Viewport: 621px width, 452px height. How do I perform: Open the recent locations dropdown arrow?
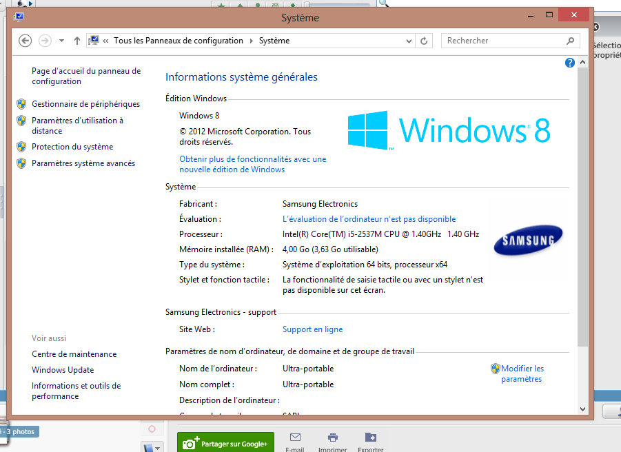click(61, 41)
